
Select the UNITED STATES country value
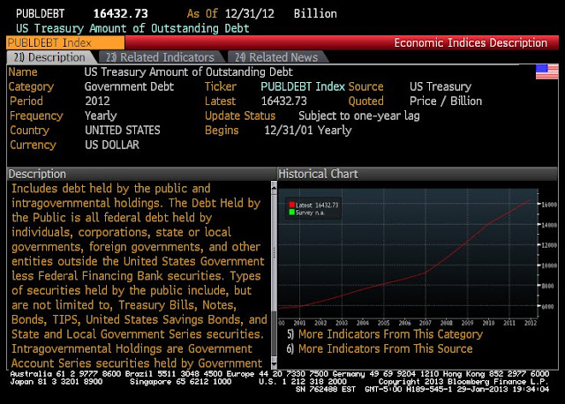[123, 131]
